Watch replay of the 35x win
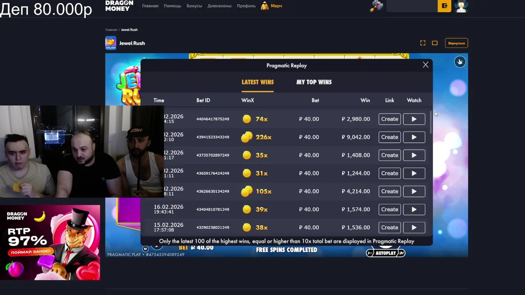The width and height of the screenshot is (525, 295). click(414, 155)
